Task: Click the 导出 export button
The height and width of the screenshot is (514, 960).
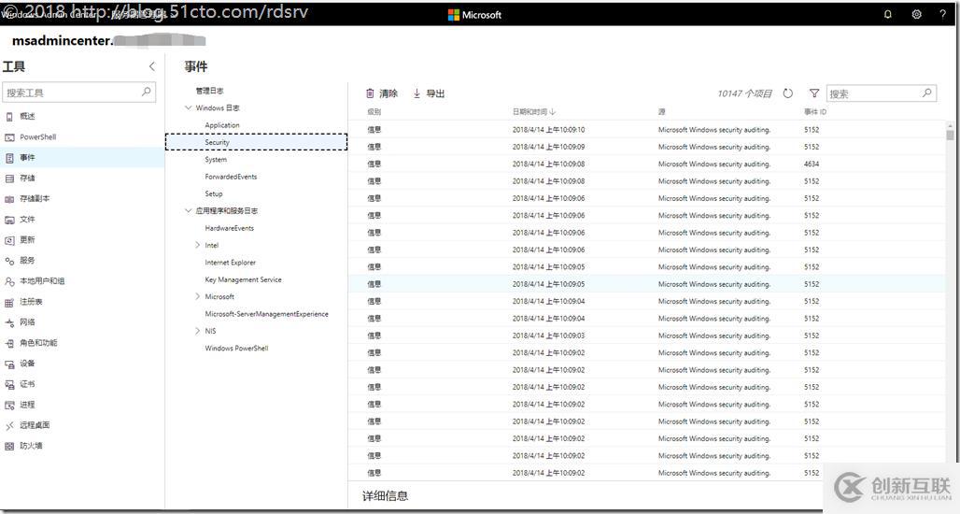Action: [x=429, y=93]
